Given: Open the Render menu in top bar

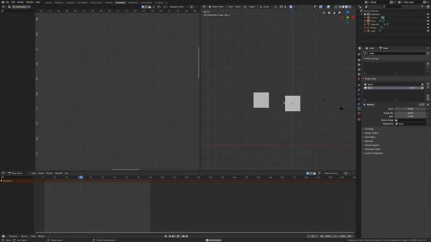Looking at the screenshot, I should coord(20,2).
